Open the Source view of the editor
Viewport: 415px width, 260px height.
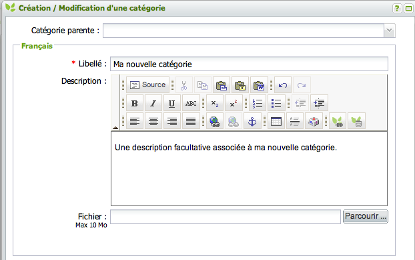click(147, 85)
